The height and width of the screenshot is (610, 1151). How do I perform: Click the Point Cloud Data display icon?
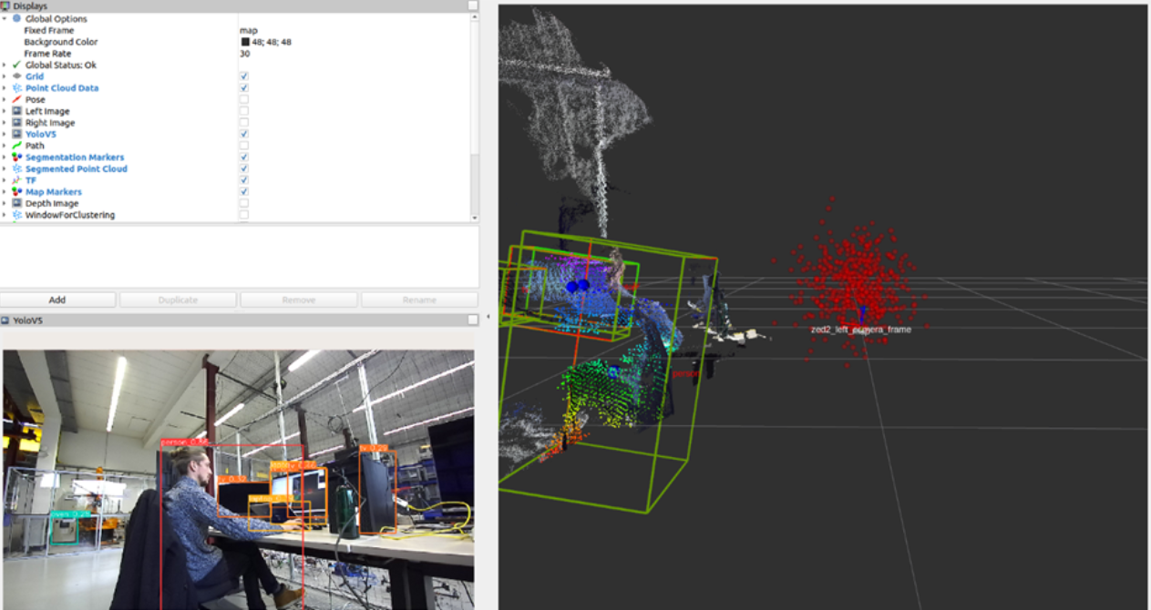(16, 88)
